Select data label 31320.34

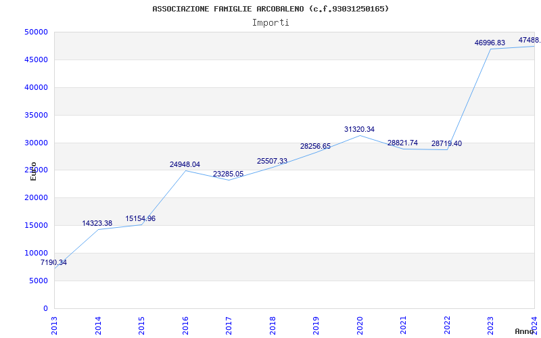click(x=359, y=129)
